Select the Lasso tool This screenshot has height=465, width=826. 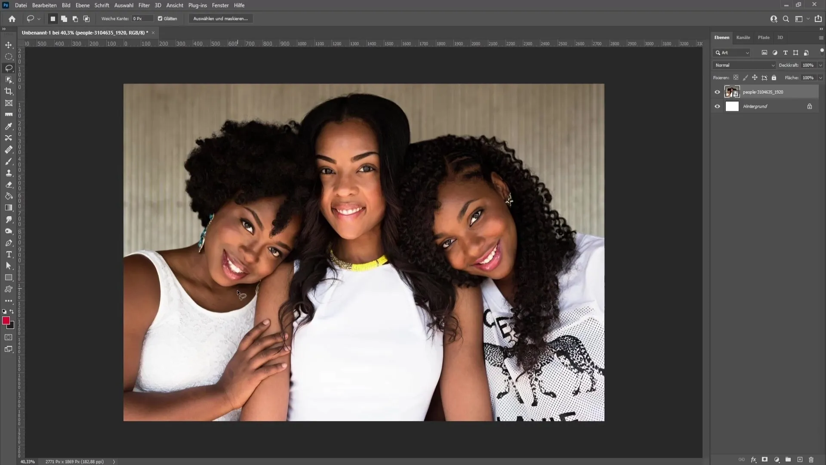click(9, 68)
